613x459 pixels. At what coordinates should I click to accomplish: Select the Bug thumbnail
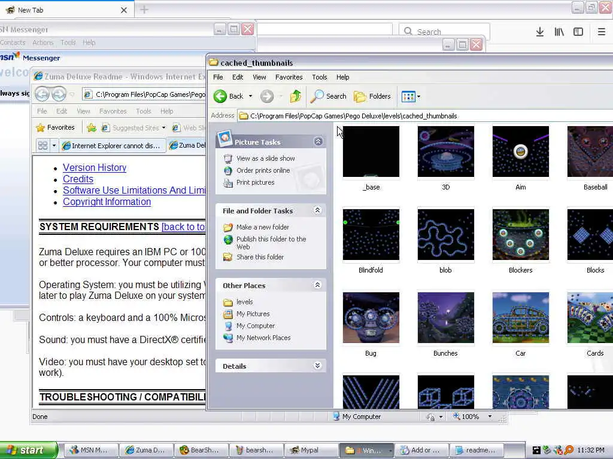[371, 318]
